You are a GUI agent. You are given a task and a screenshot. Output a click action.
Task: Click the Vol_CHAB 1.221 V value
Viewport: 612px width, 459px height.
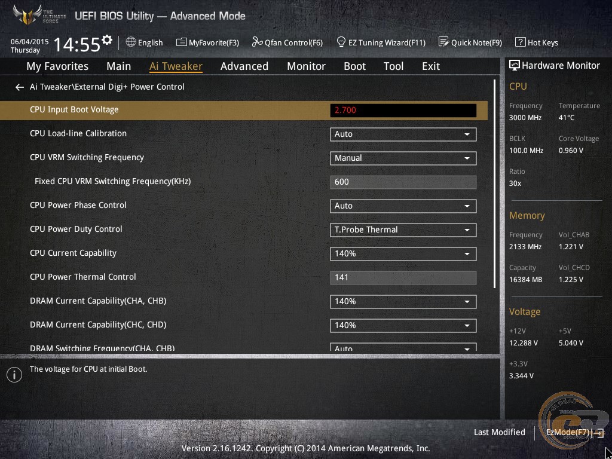[571, 247]
